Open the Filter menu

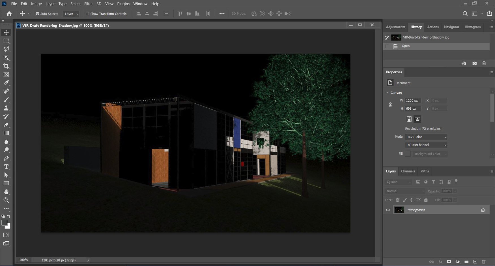tap(88, 4)
